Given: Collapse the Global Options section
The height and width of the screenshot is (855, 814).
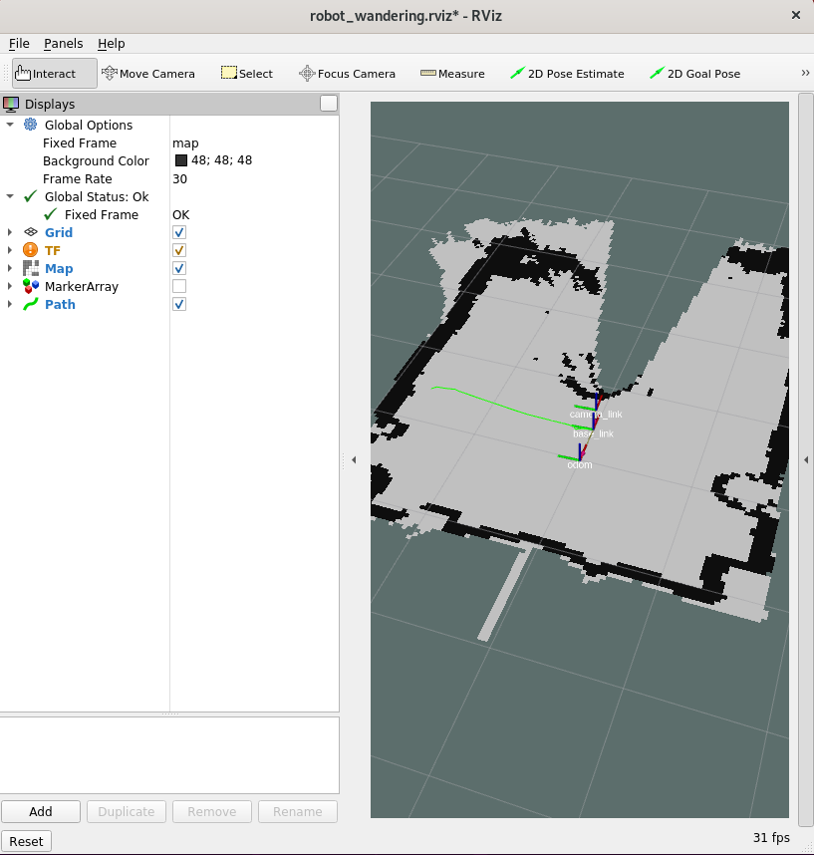Looking at the screenshot, I should pos(10,126).
